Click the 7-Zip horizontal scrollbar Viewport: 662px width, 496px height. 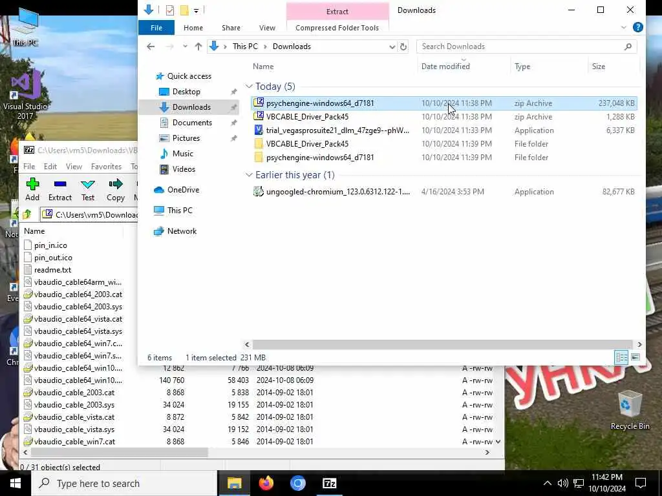pyautogui.click(x=120, y=452)
